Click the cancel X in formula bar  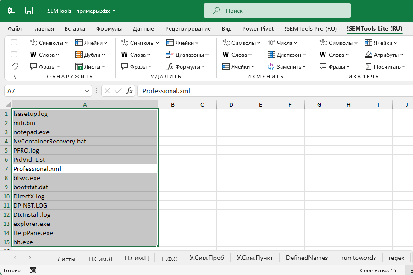(107, 91)
